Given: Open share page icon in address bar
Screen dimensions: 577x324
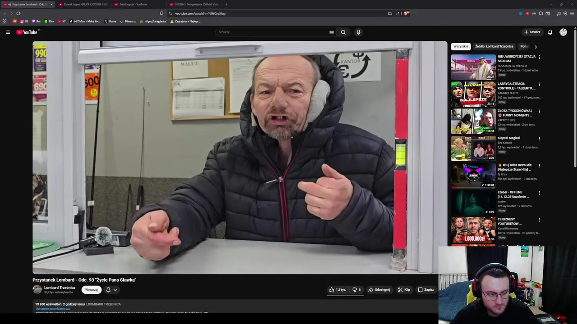Looking at the screenshot, I should pos(398,13).
